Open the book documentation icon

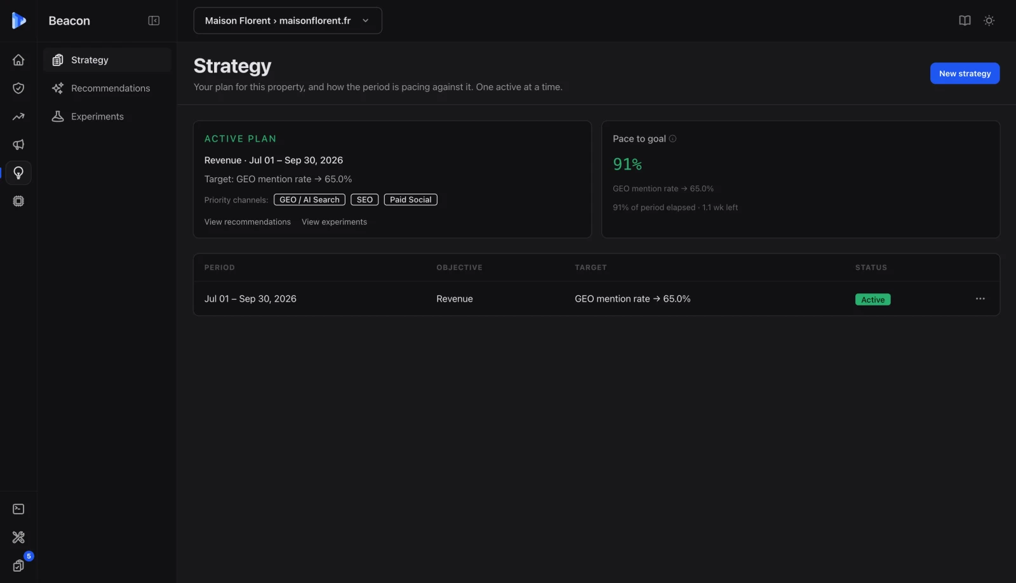[965, 20]
